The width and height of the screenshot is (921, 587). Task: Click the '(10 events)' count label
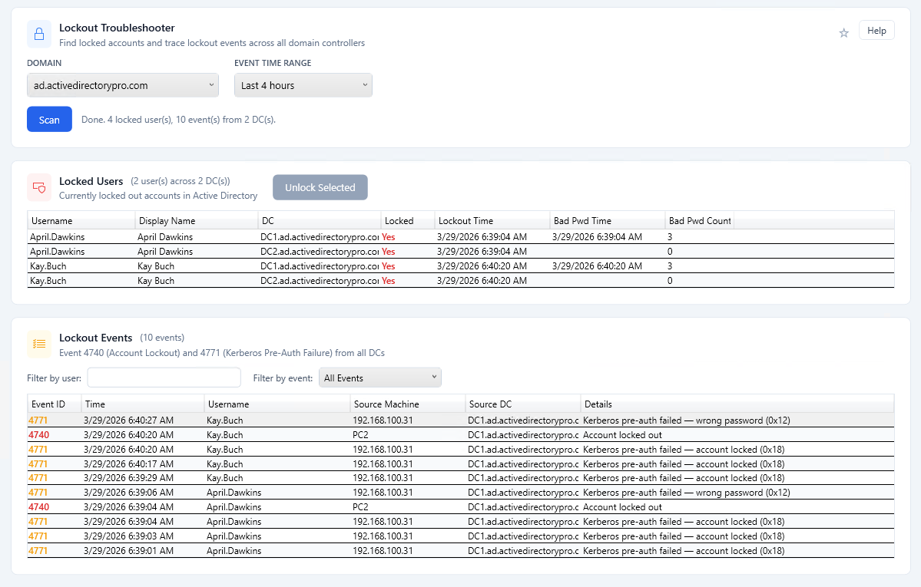(x=162, y=338)
